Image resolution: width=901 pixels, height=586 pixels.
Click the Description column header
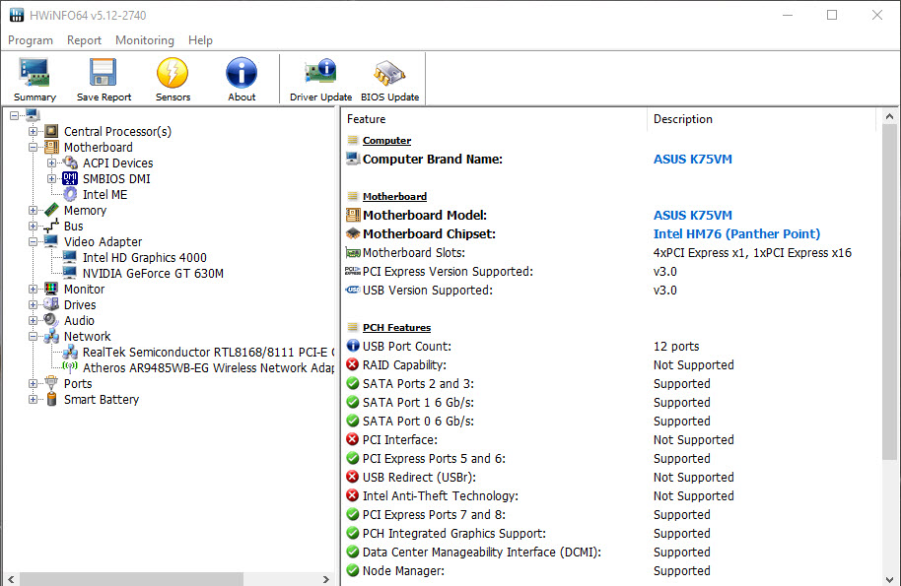click(x=761, y=119)
